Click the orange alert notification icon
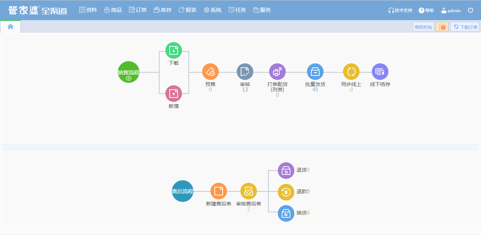This screenshot has width=481, height=235. (442, 27)
